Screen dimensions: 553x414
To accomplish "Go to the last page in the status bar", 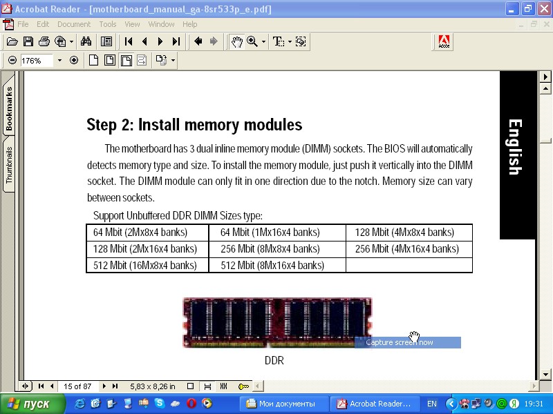I will coord(115,386).
